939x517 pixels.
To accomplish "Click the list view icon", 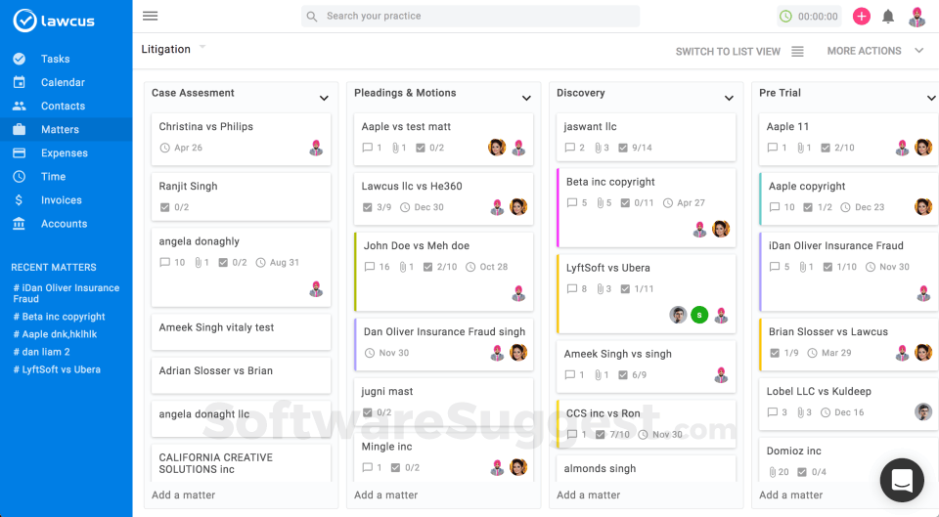I will click(797, 52).
